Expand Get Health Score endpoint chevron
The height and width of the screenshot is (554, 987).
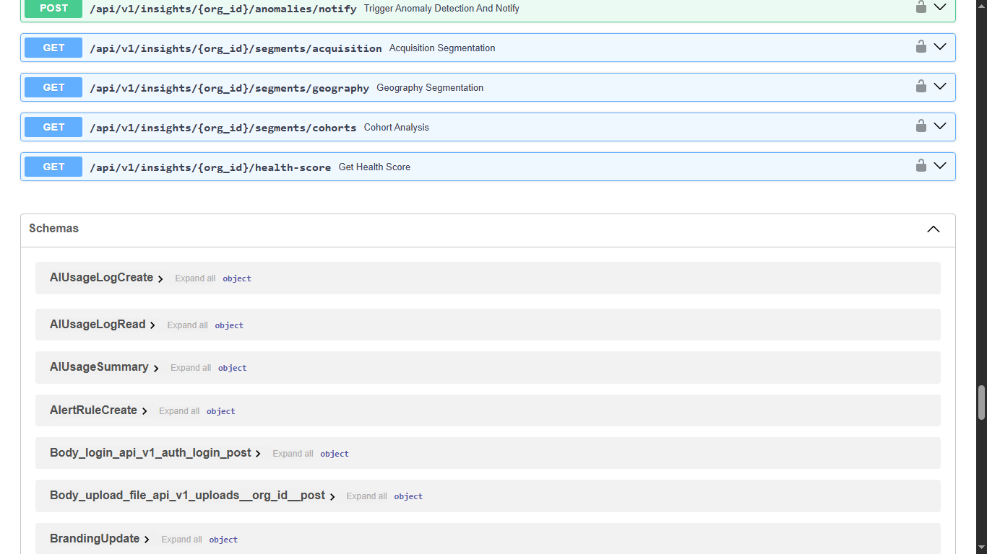(940, 166)
